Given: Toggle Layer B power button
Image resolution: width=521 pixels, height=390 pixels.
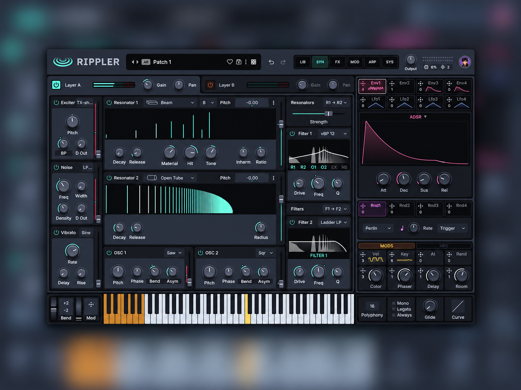Looking at the screenshot, I should point(210,85).
